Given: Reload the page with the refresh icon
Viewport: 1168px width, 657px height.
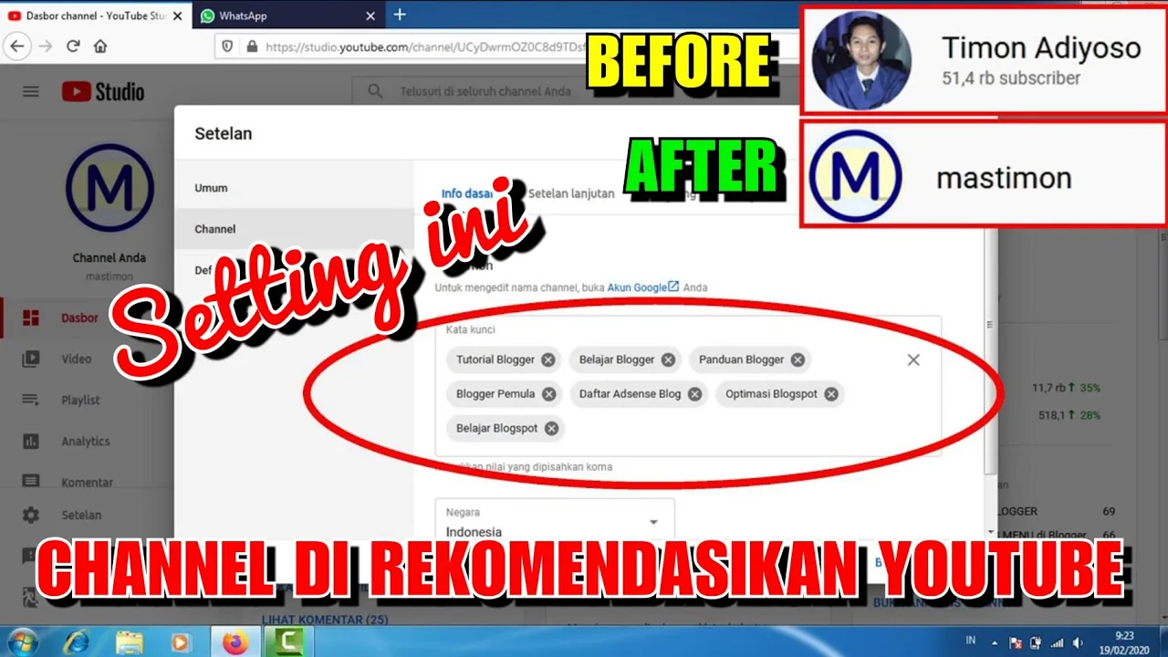Looking at the screenshot, I should pyautogui.click(x=73, y=46).
